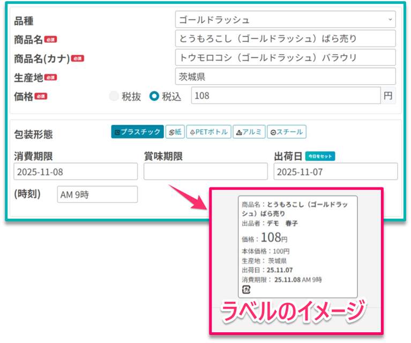Viewport: 411px width, 343px height.
Task: Open the 品種 dropdown showing ゴールドラッシュ
Action: (x=285, y=20)
